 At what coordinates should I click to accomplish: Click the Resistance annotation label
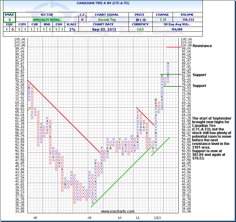pos(202,46)
